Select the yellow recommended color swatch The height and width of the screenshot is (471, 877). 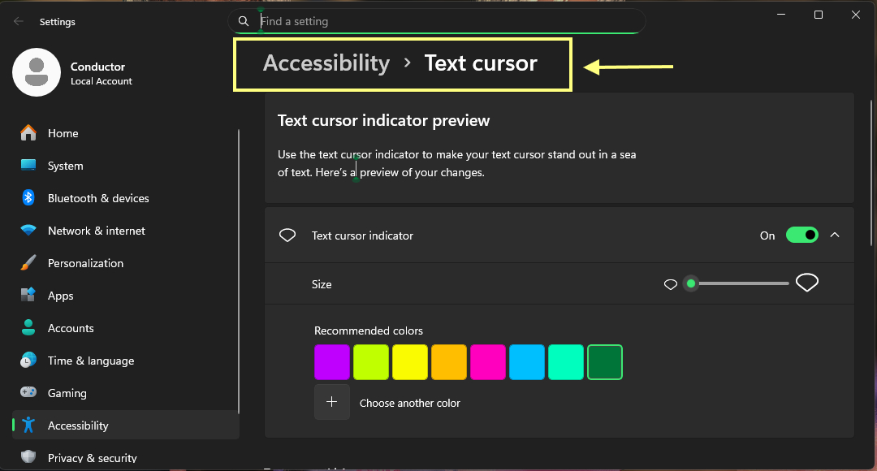click(410, 362)
